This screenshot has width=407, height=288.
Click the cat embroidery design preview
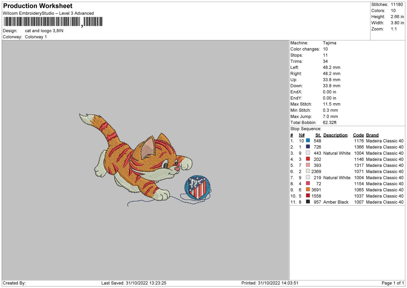pyautogui.click(x=145, y=160)
